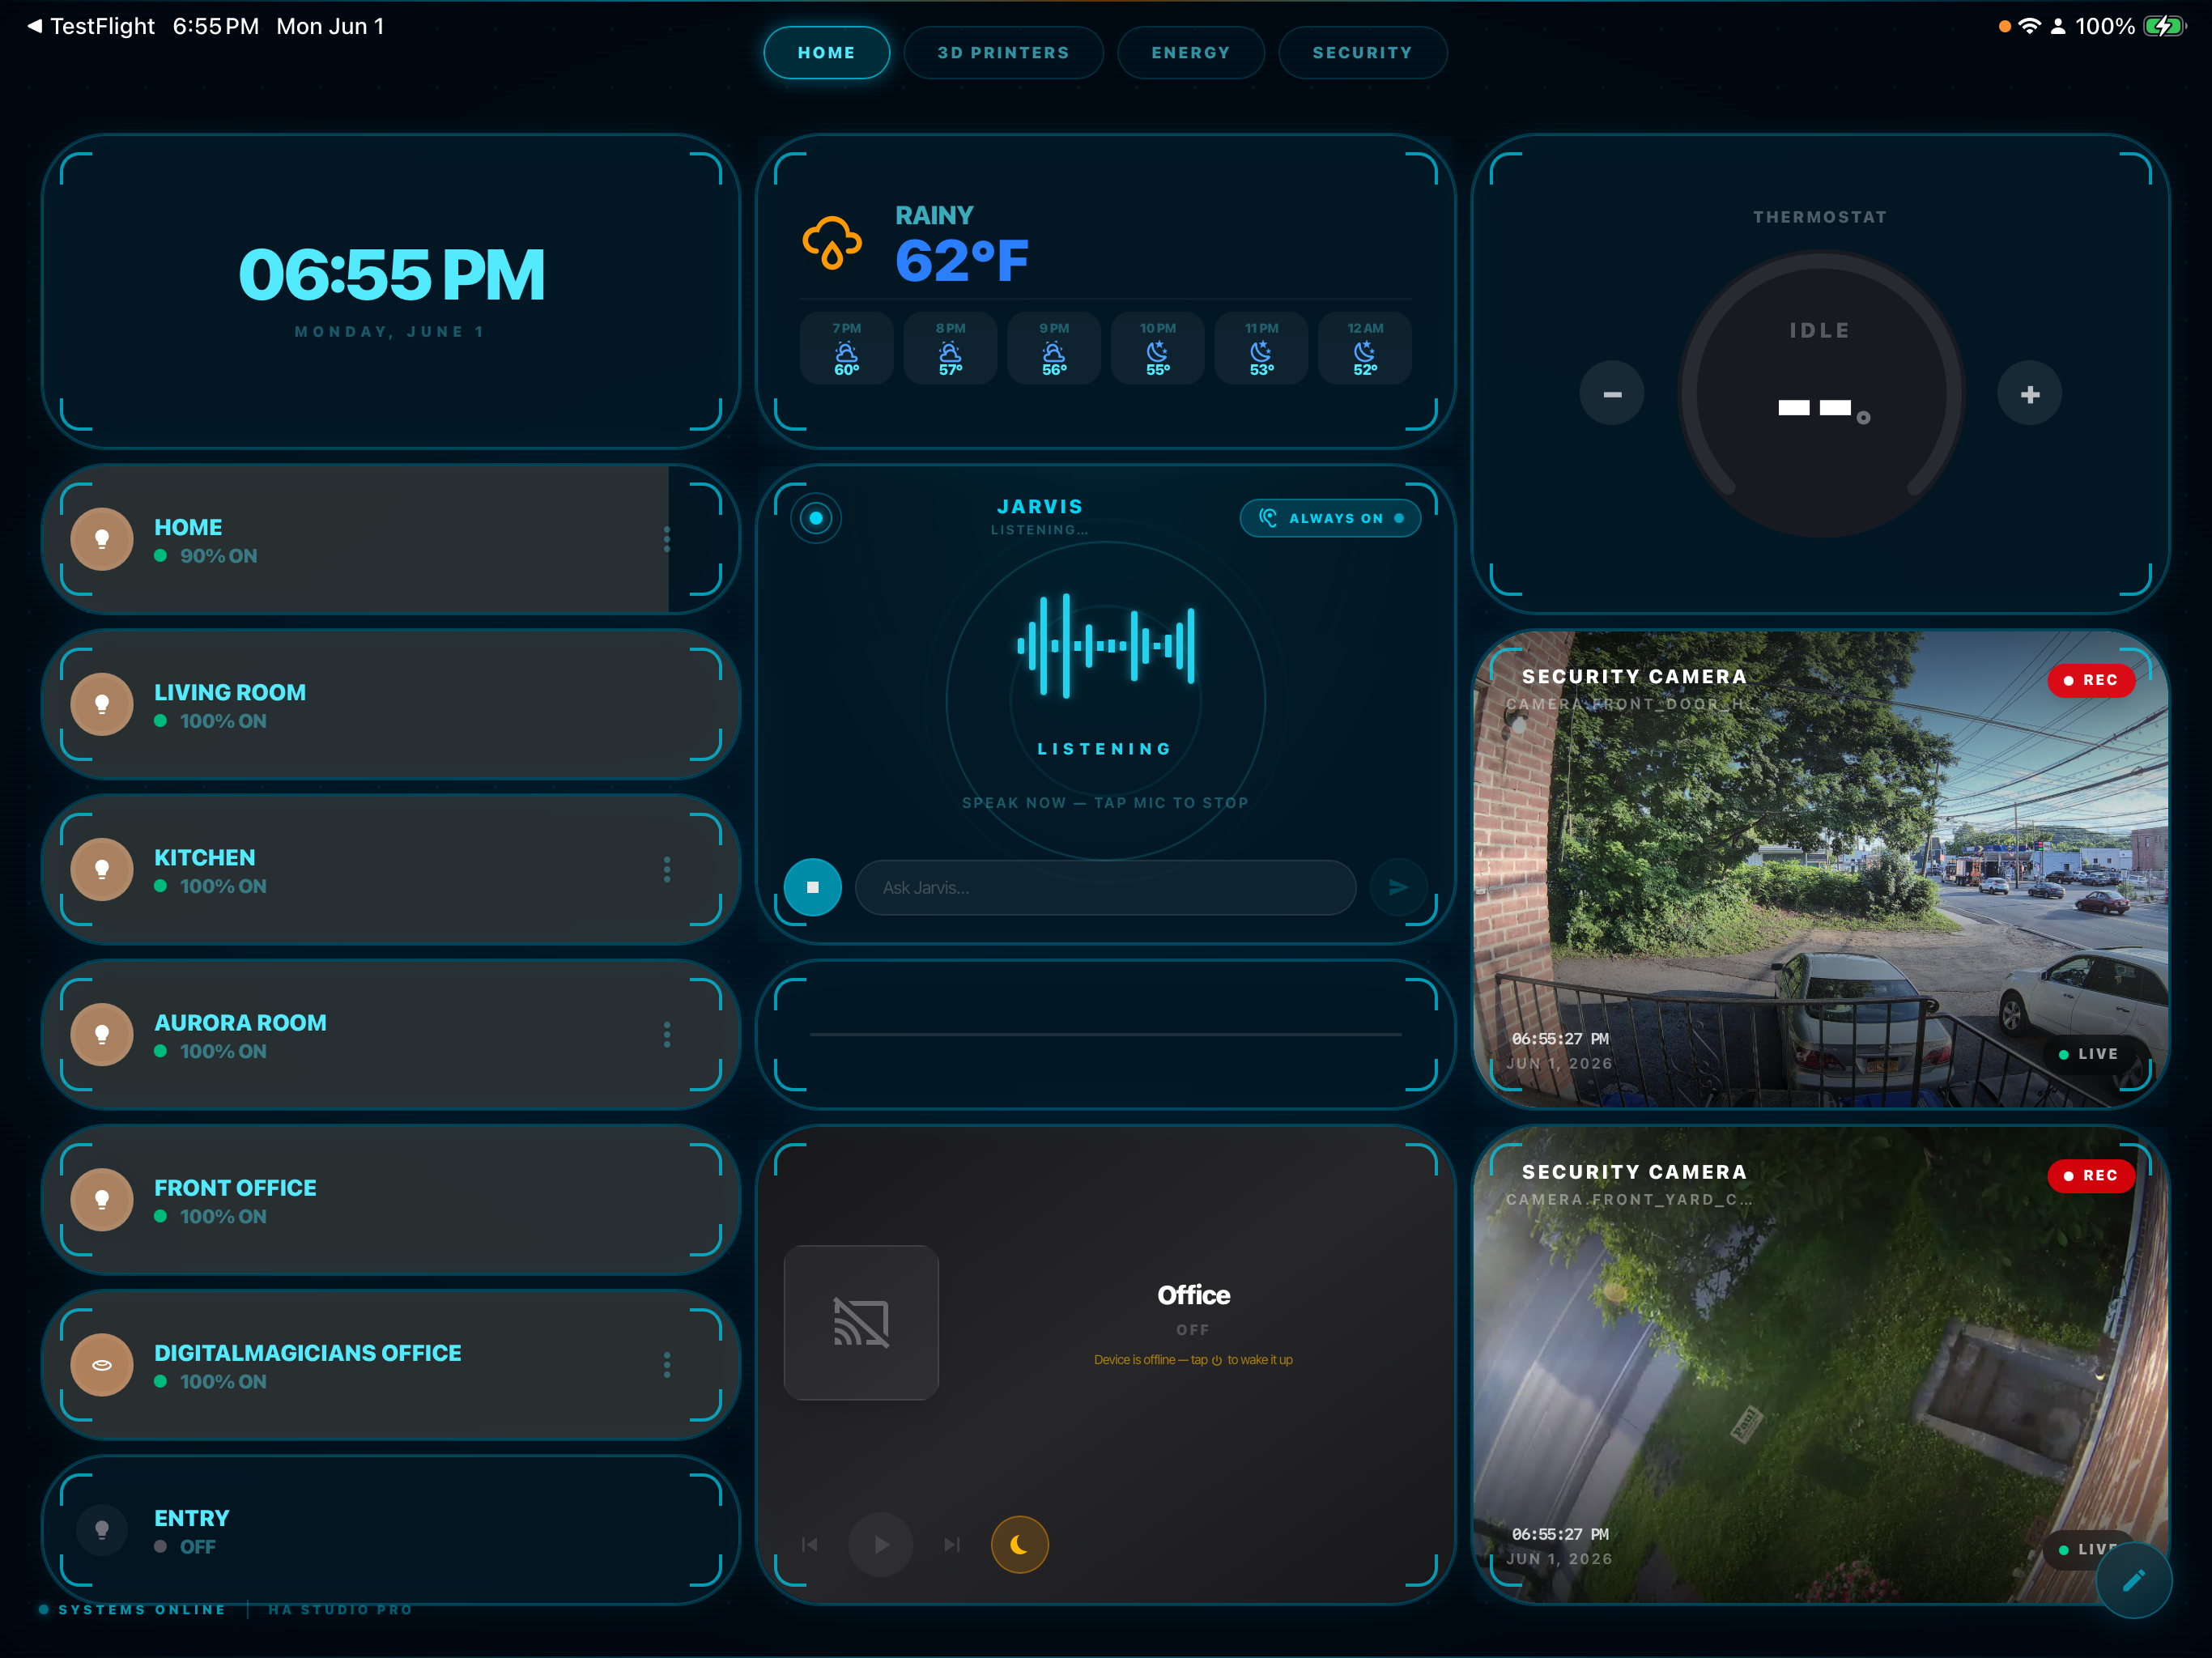Screen dimensions: 2212x1658
Task: Click the 06:55 PM clock display
Action: click(391, 275)
